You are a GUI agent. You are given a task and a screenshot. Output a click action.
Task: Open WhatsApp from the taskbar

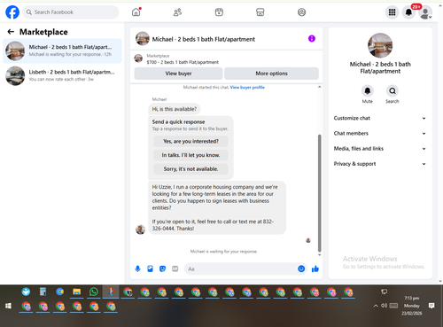94,292
